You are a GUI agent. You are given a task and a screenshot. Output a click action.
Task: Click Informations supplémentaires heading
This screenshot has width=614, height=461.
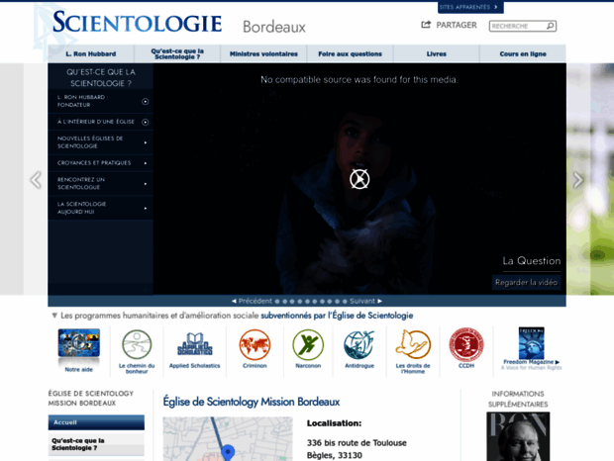click(x=518, y=399)
